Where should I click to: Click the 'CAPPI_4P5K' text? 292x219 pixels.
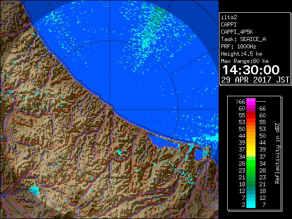pos(237,32)
